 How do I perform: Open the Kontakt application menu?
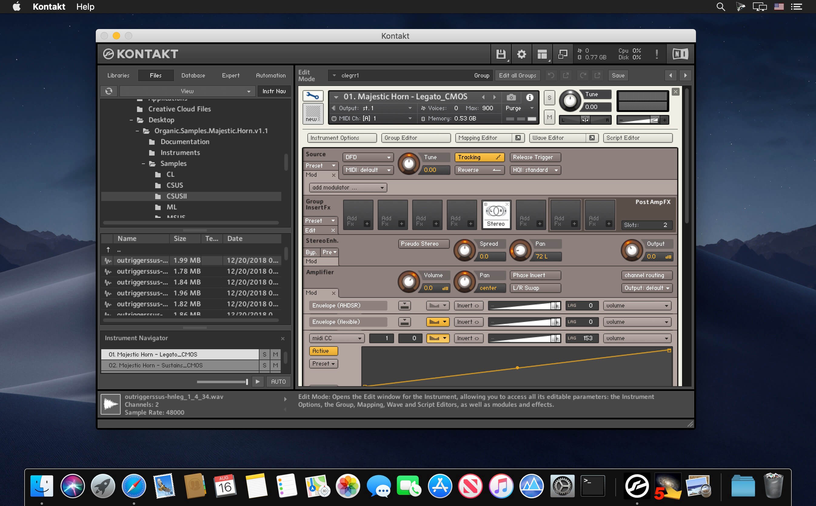pyautogui.click(x=49, y=7)
